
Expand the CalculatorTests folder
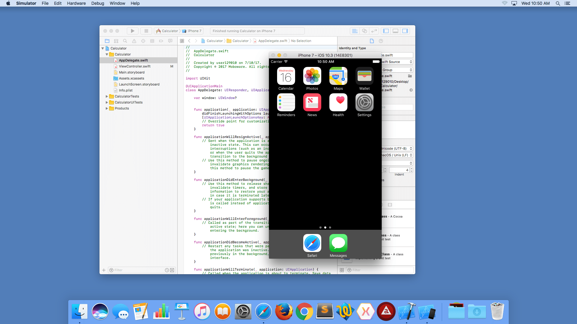click(x=107, y=96)
